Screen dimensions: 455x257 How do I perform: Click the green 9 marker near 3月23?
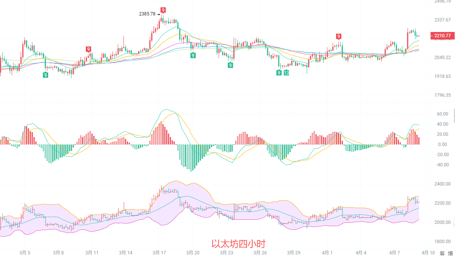[x=230, y=65]
